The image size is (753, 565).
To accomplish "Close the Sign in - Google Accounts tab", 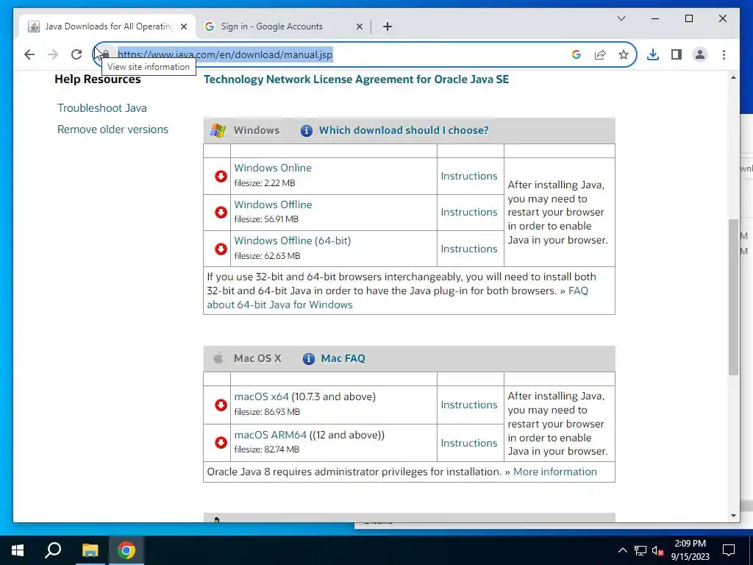I will (x=359, y=26).
